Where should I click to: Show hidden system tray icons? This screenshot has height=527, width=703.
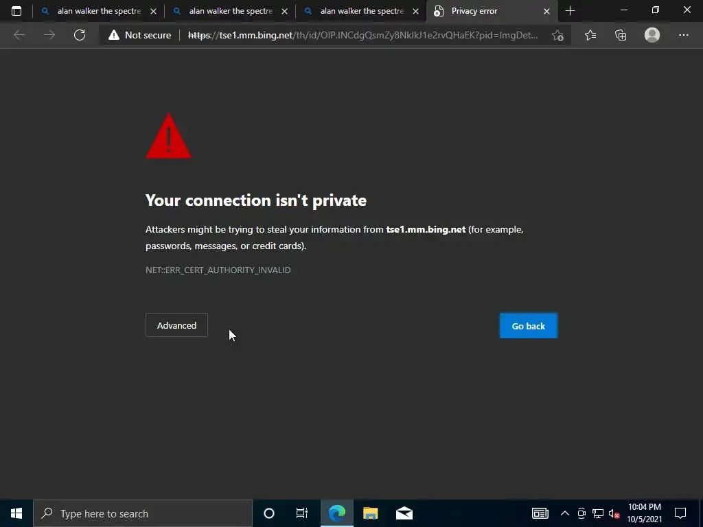(x=565, y=513)
